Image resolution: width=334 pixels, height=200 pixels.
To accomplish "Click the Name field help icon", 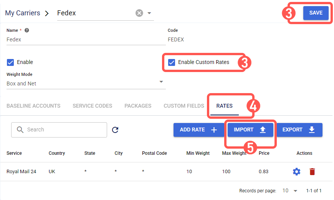I will [x=26, y=30].
